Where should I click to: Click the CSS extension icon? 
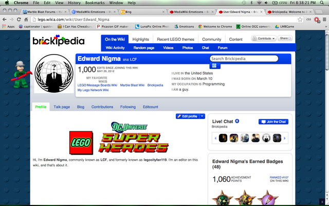pos(308,20)
